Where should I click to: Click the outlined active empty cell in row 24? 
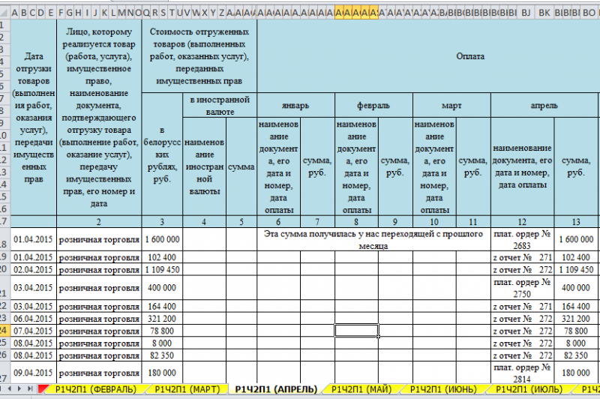[356, 331]
